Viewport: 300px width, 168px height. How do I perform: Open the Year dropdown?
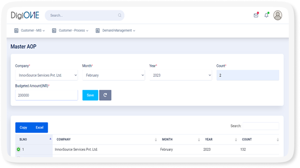point(180,75)
